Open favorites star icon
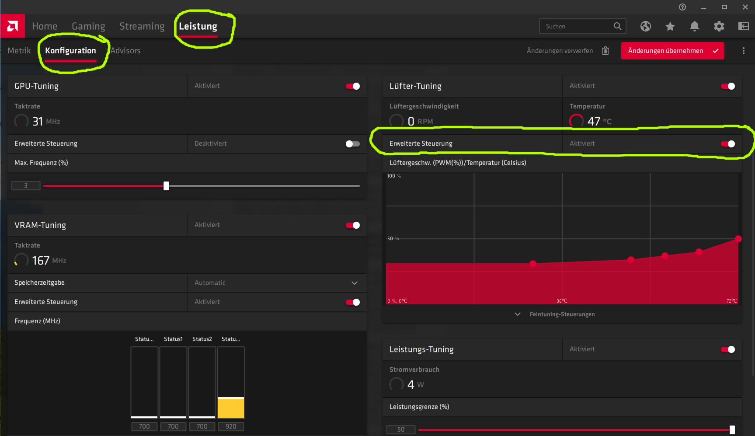The height and width of the screenshot is (436, 755). point(670,26)
